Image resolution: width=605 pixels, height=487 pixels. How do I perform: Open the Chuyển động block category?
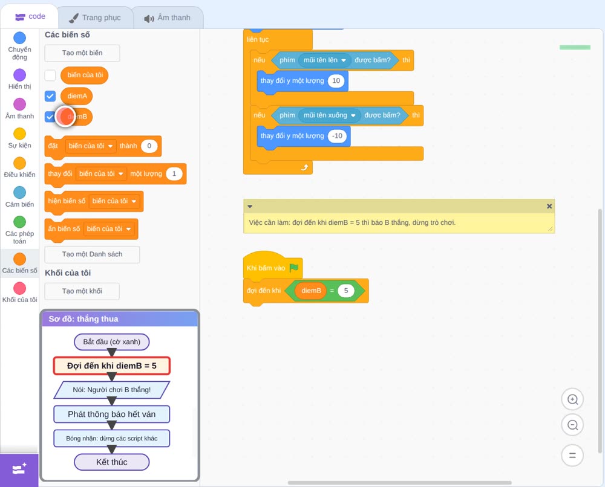[19, 47]
